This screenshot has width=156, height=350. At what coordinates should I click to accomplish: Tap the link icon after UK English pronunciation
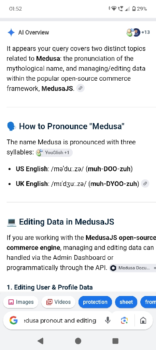point(145,184)
